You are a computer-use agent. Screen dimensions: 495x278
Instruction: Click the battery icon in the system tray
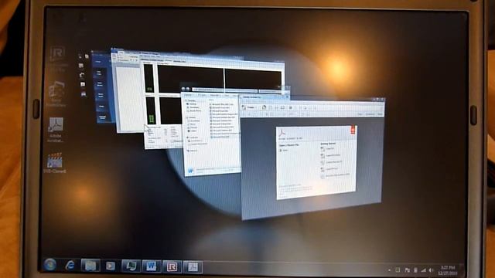415,270
